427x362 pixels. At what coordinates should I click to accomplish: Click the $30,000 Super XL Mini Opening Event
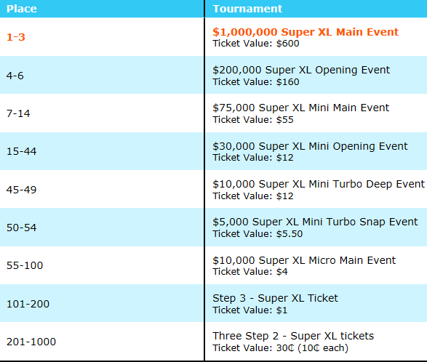pyautogui.click(x=310, y=146)
